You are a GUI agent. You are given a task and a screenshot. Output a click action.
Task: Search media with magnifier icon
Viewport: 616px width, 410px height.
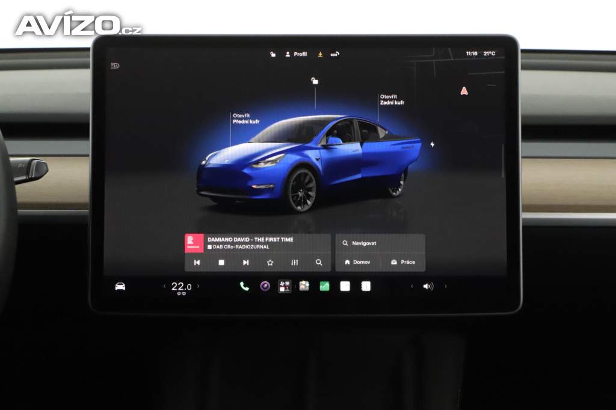pyautogui.click(x=319, y=262)
